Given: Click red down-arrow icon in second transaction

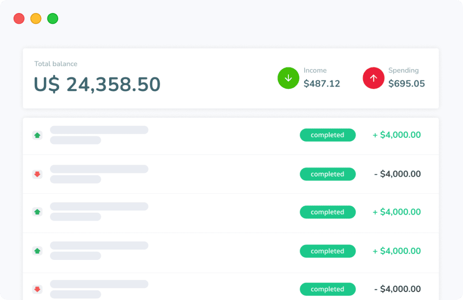Looking at the screenshot, I should (37, 174).
